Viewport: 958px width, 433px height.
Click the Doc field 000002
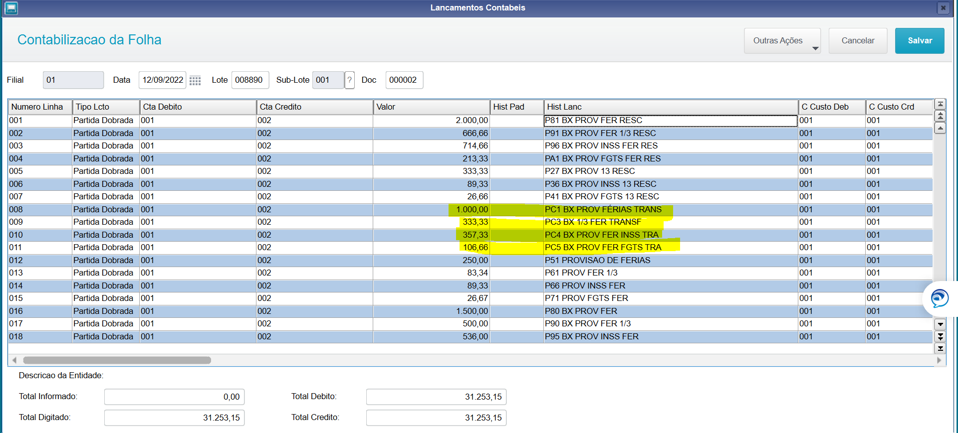[x=404, y=80]
